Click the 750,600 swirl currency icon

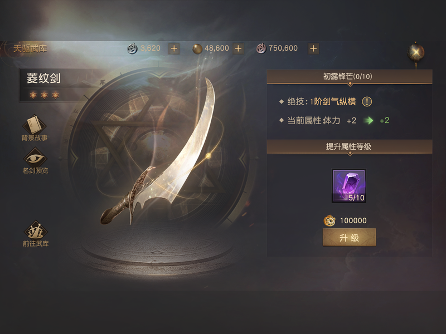261,48
